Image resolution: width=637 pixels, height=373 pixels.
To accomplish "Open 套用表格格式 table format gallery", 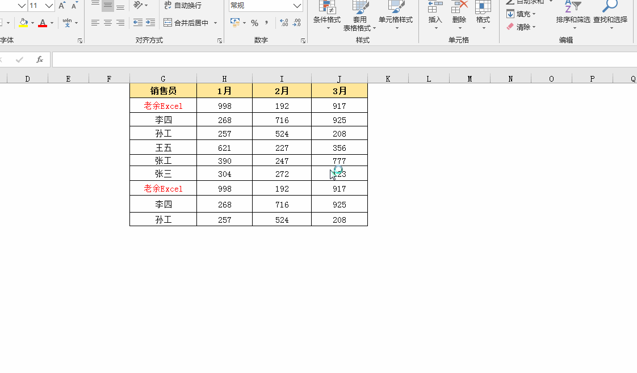I will 359,15.
